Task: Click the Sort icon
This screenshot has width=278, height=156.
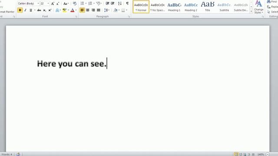Action: [x=120, y=3]
